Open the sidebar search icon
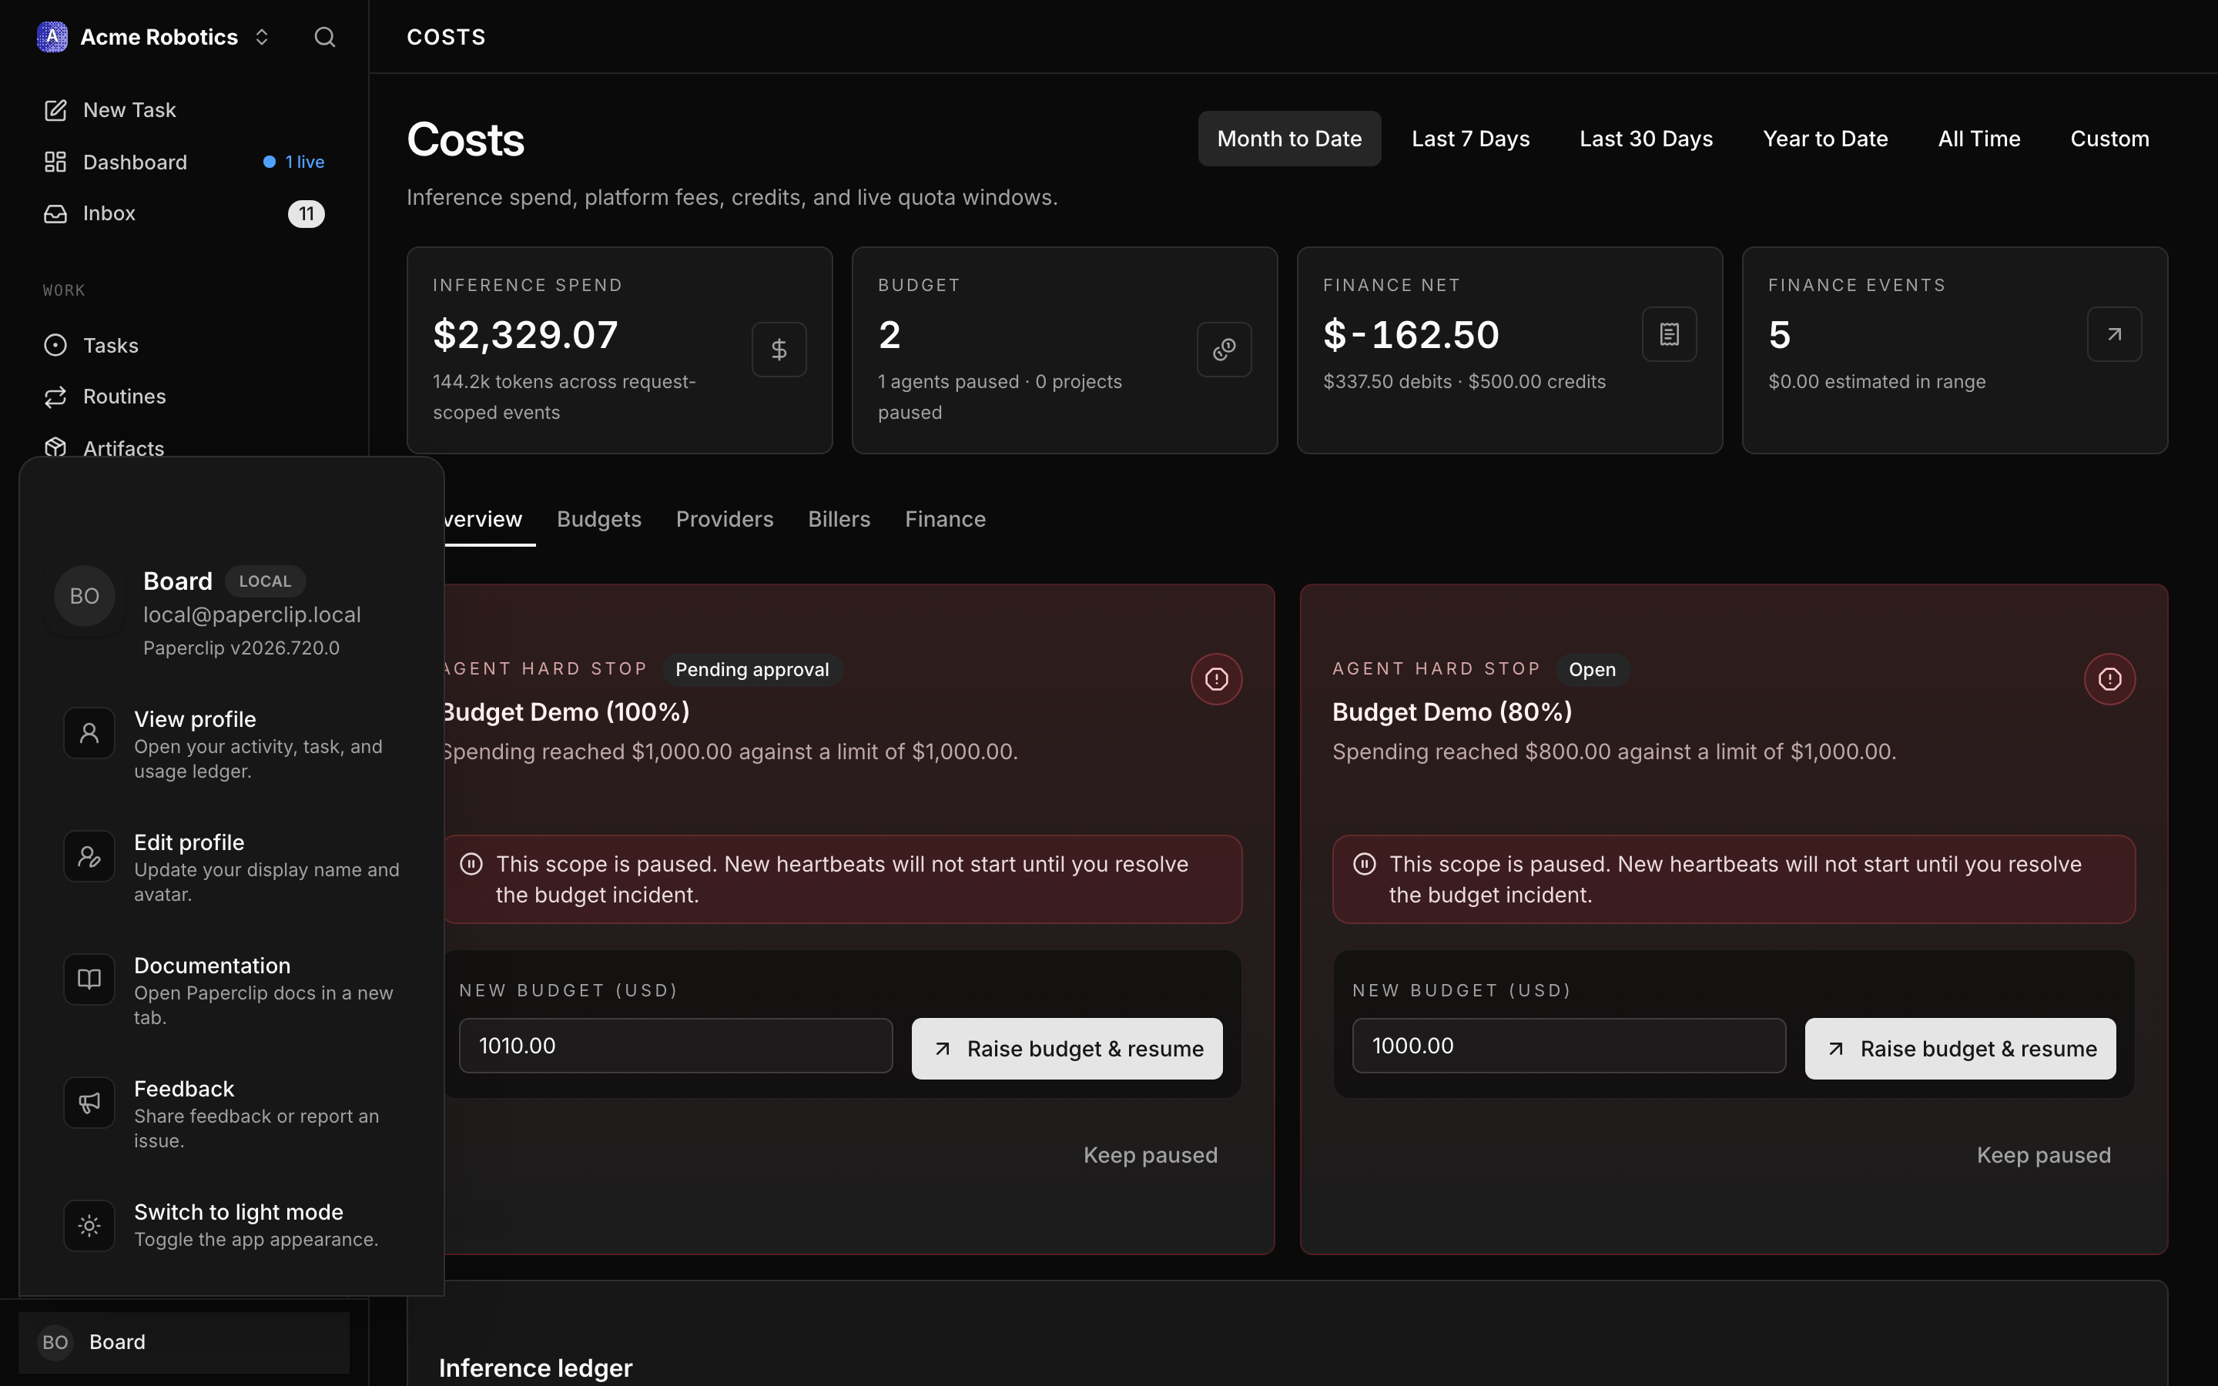Screen dimensions: 2218x1386 (324, 37)
